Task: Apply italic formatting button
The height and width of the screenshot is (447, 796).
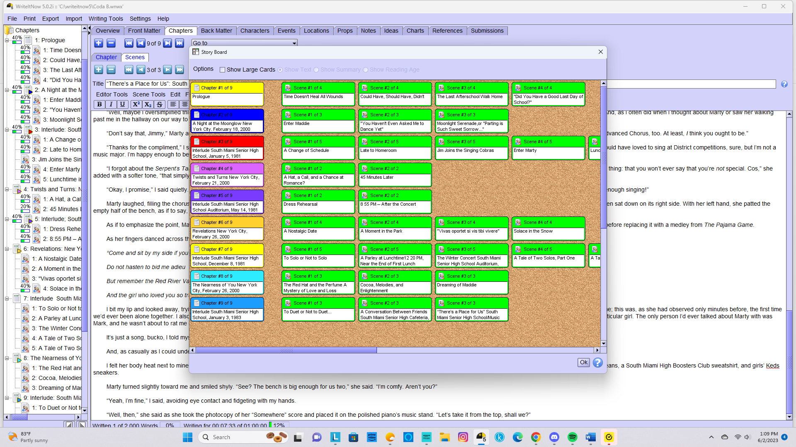Action: (x=111, y=104)
